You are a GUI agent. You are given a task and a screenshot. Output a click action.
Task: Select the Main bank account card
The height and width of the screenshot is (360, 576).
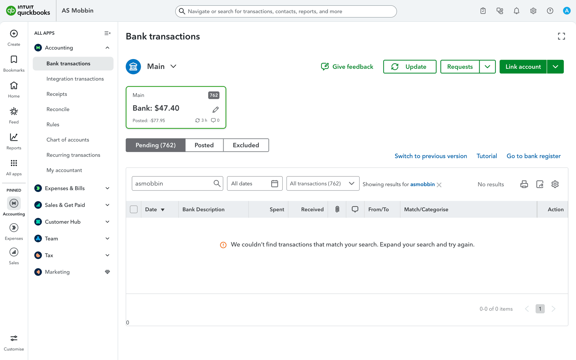pos(176,107)
